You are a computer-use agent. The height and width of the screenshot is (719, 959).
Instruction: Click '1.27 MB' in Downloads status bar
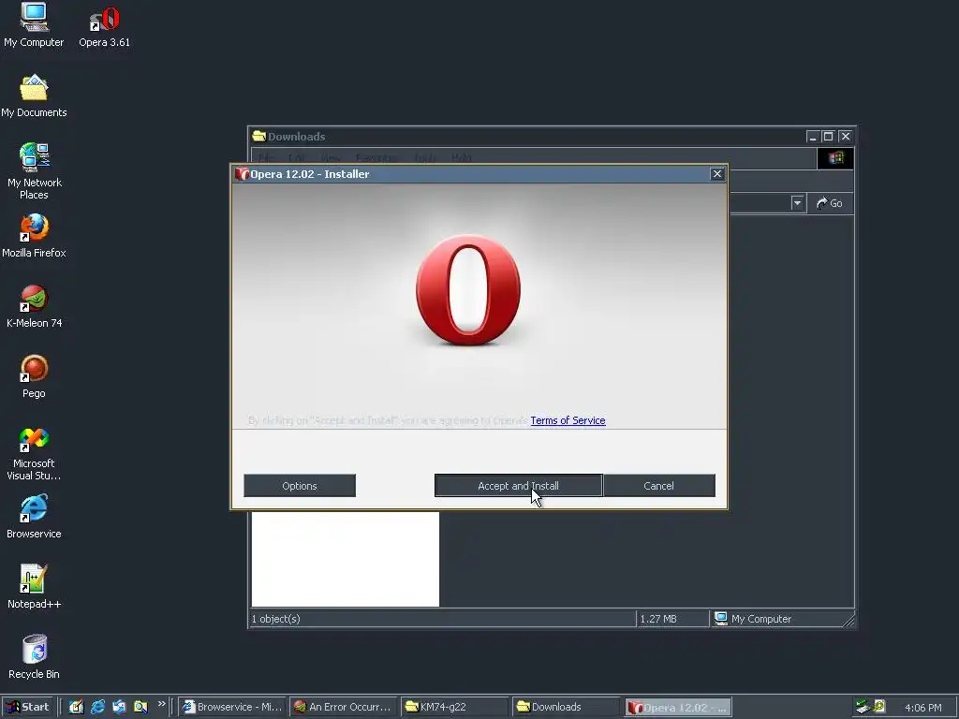[x=658, y=619]
